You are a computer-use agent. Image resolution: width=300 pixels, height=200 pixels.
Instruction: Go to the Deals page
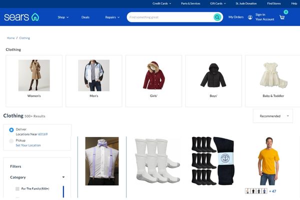coord(85,17)
